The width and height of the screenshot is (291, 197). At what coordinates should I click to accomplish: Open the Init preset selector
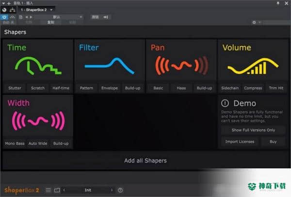point(88,190)
